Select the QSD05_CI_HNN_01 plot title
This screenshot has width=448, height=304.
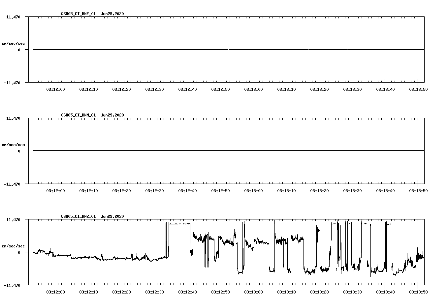click(79, 115)
